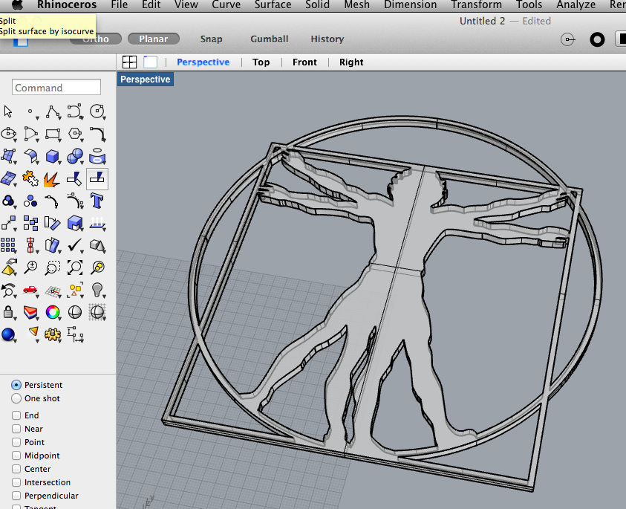
Task: Open the Solid menu
Action: (x=317, y=4)
